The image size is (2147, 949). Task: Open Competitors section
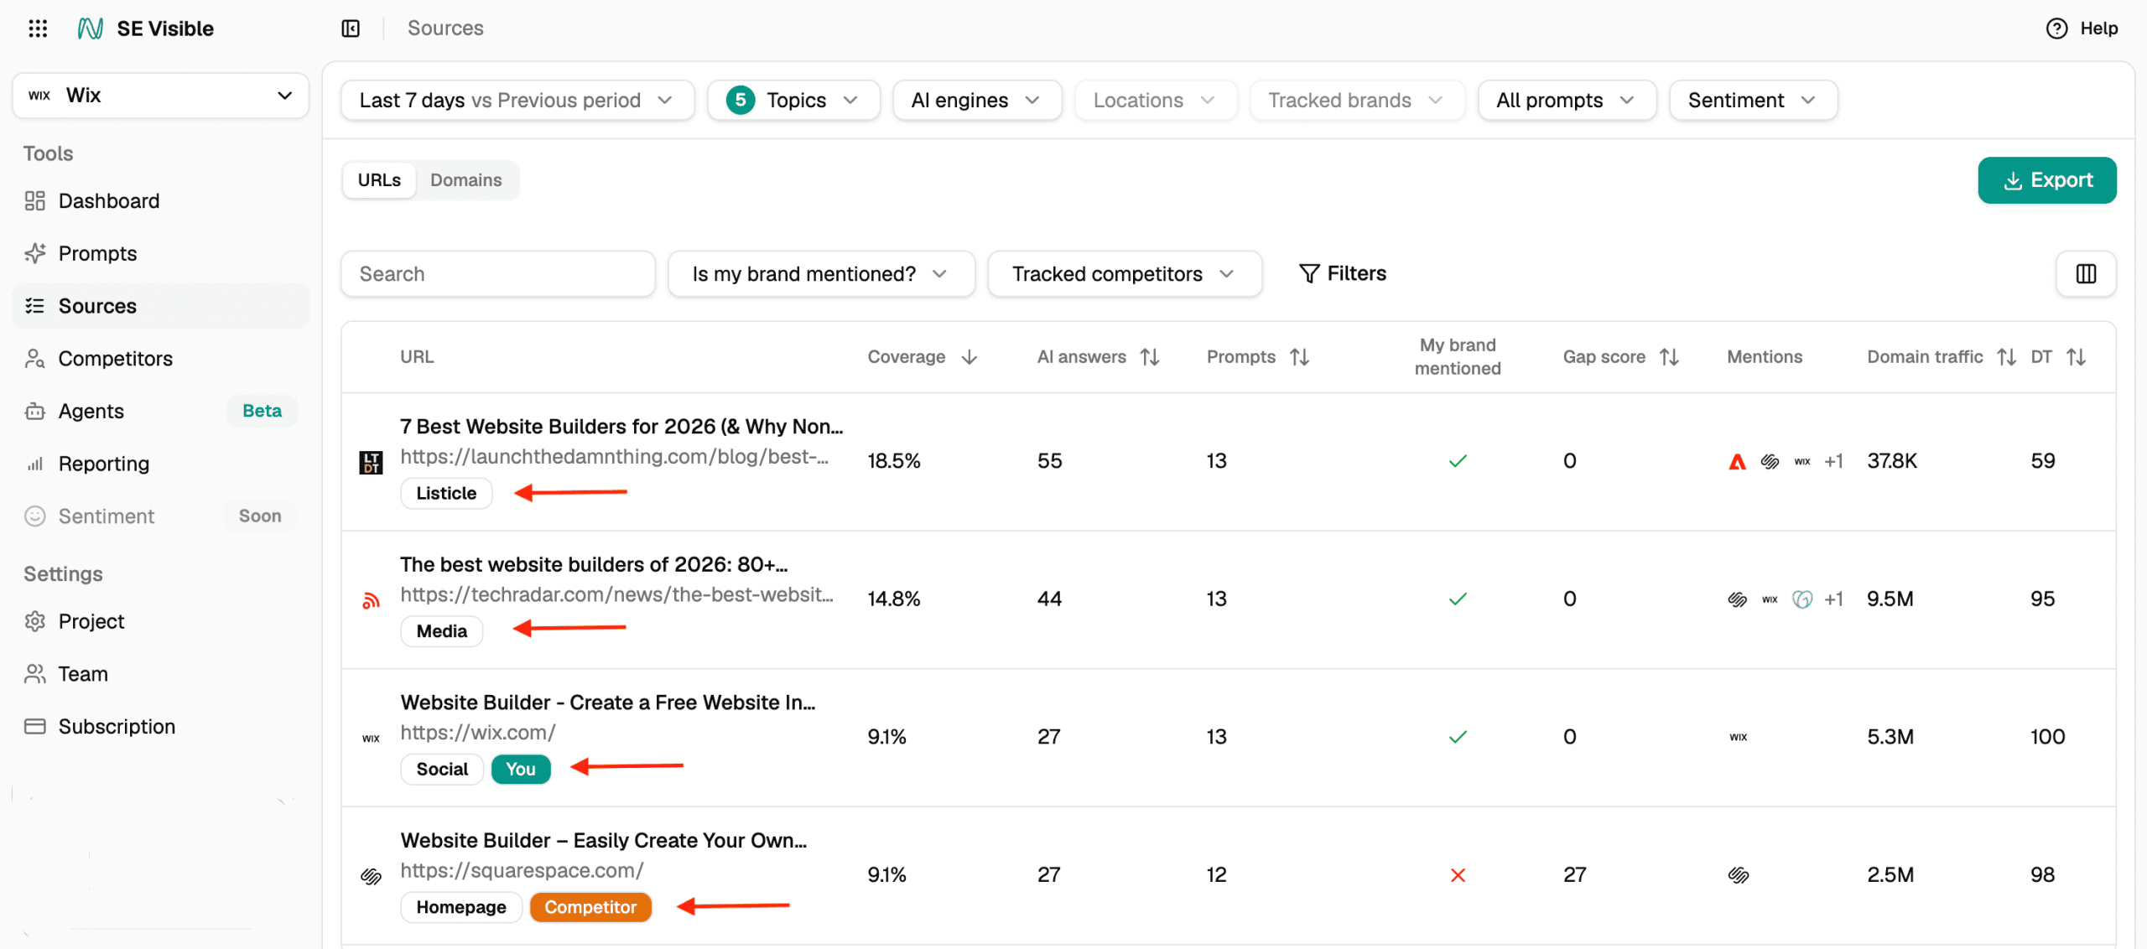(x=160, y=359)
